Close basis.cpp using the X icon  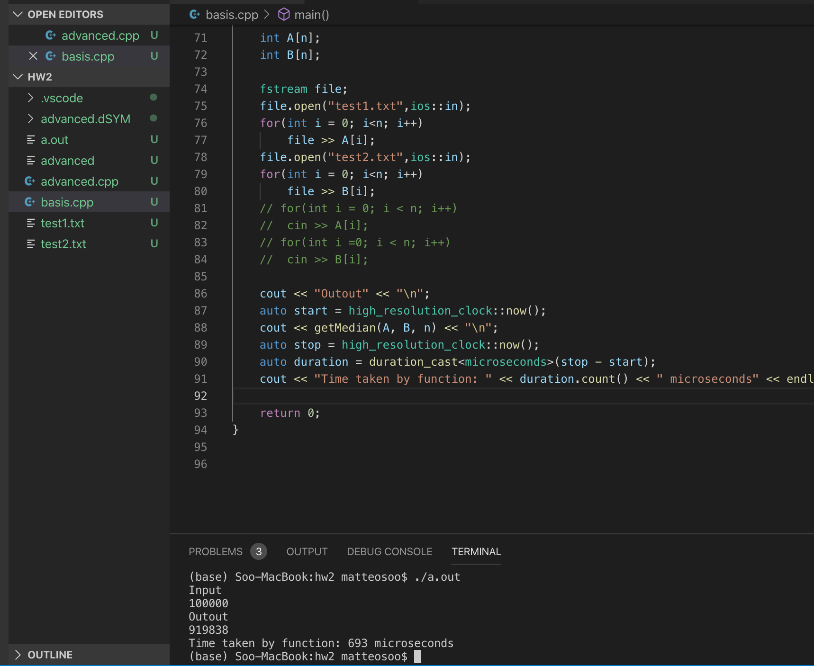(33, 56)
